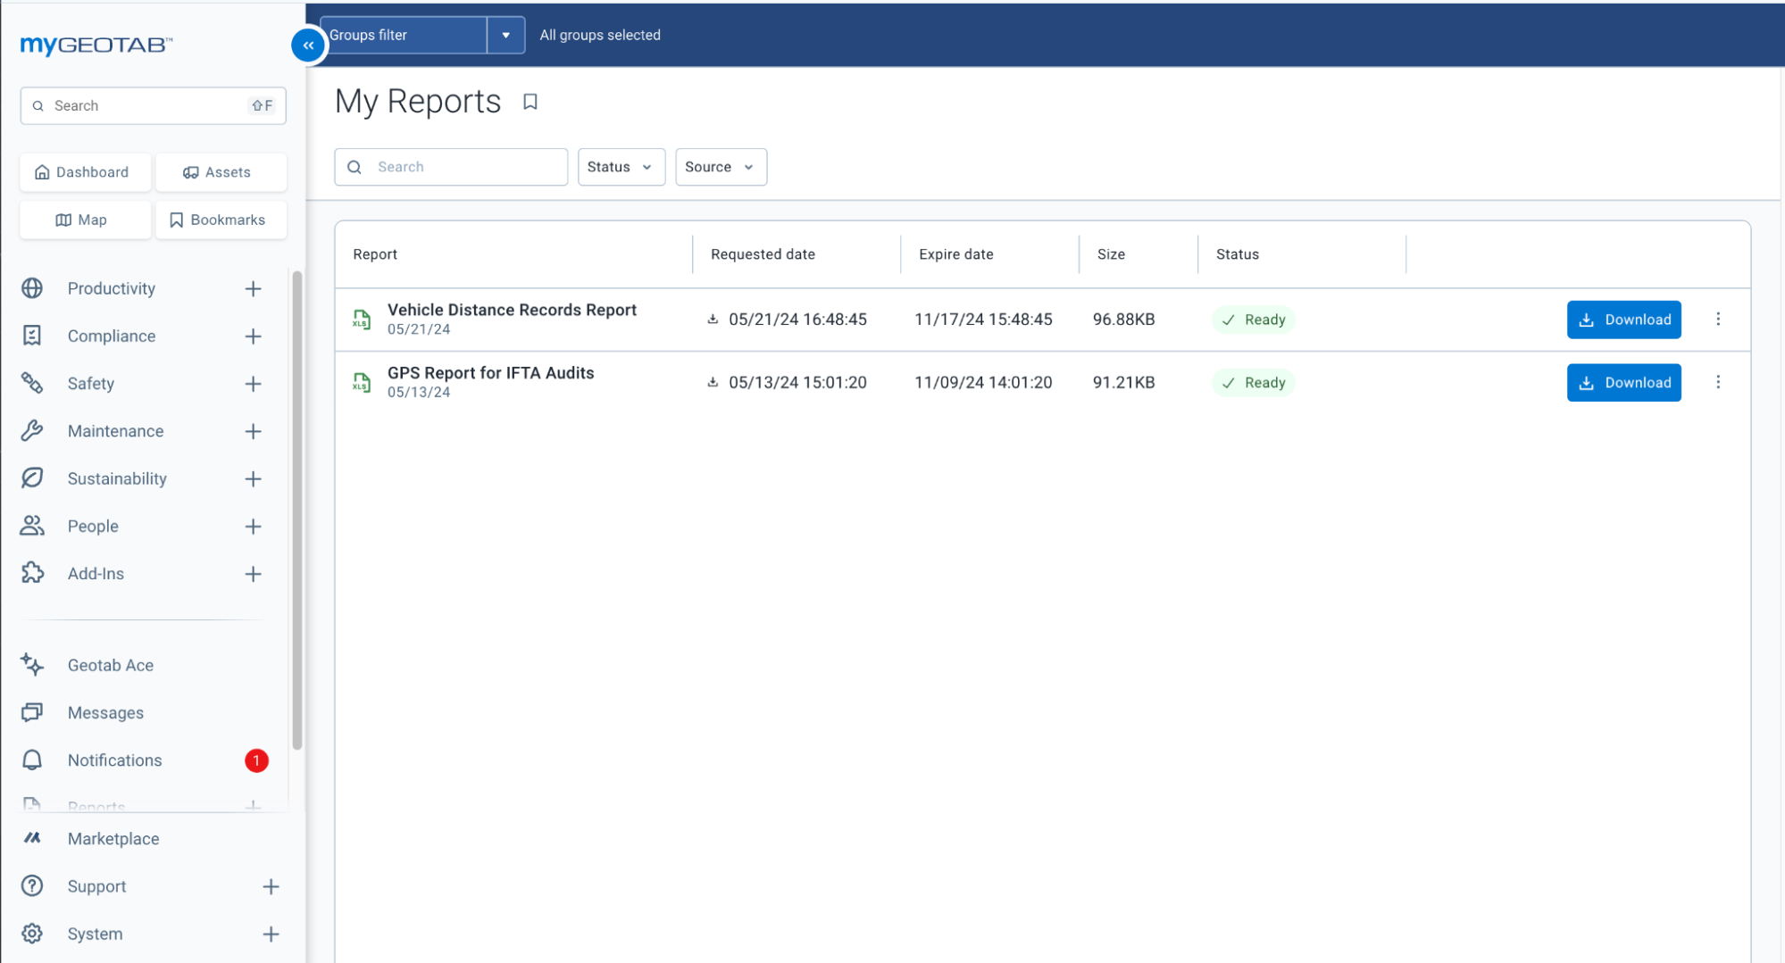Open the System menu

tap(95, 933)
